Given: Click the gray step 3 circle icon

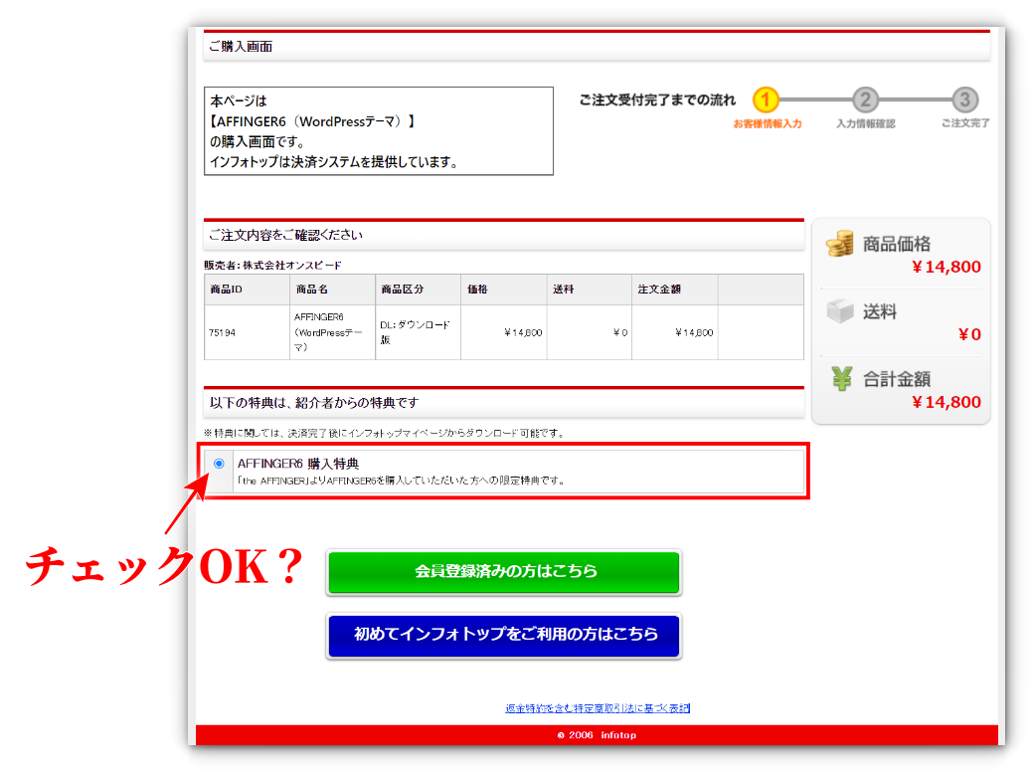Looking at the screenshot, I should (964, 99).
